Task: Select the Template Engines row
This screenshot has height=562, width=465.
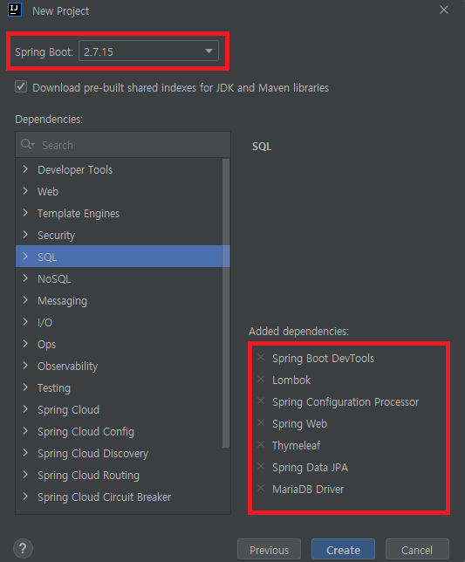Action: click(x=119, y=213)
